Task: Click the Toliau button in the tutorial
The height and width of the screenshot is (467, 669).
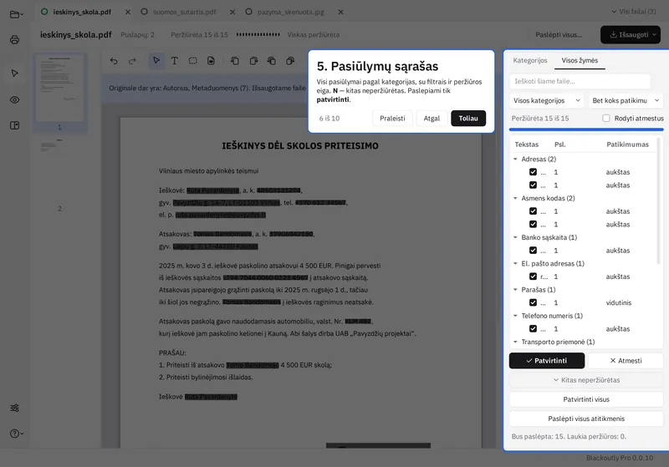Action: click(468, 119)
